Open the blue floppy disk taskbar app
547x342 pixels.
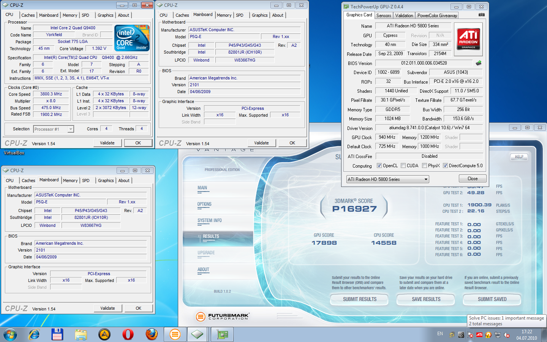(57, 334)
